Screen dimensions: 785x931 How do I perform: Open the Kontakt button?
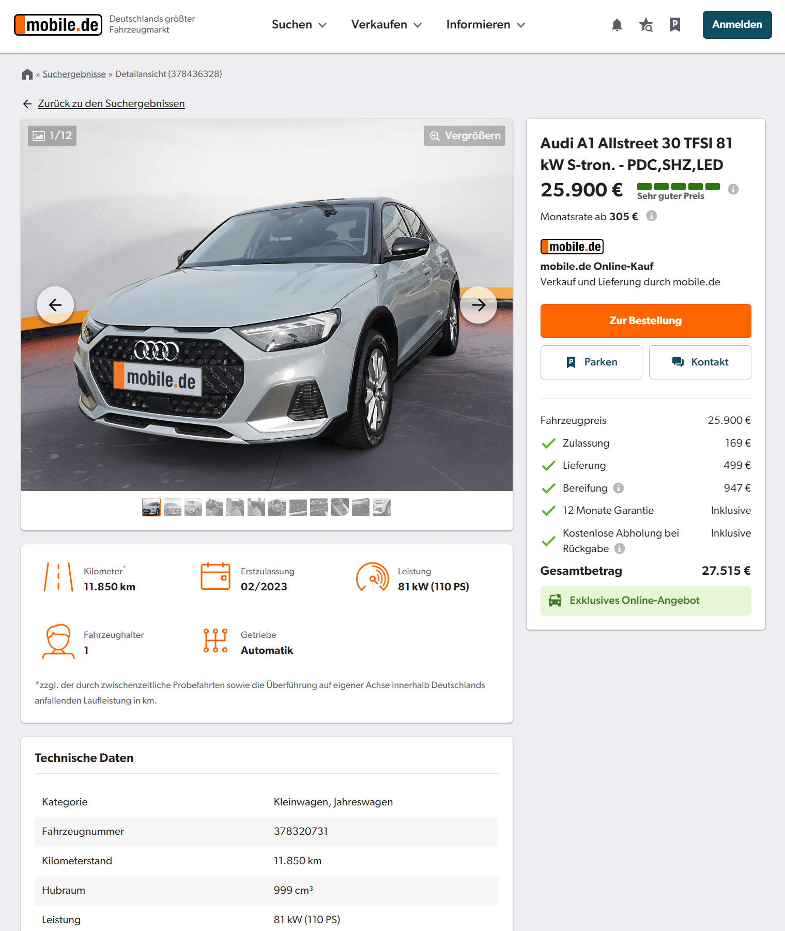pyautogui.click(x=700, y=362)
